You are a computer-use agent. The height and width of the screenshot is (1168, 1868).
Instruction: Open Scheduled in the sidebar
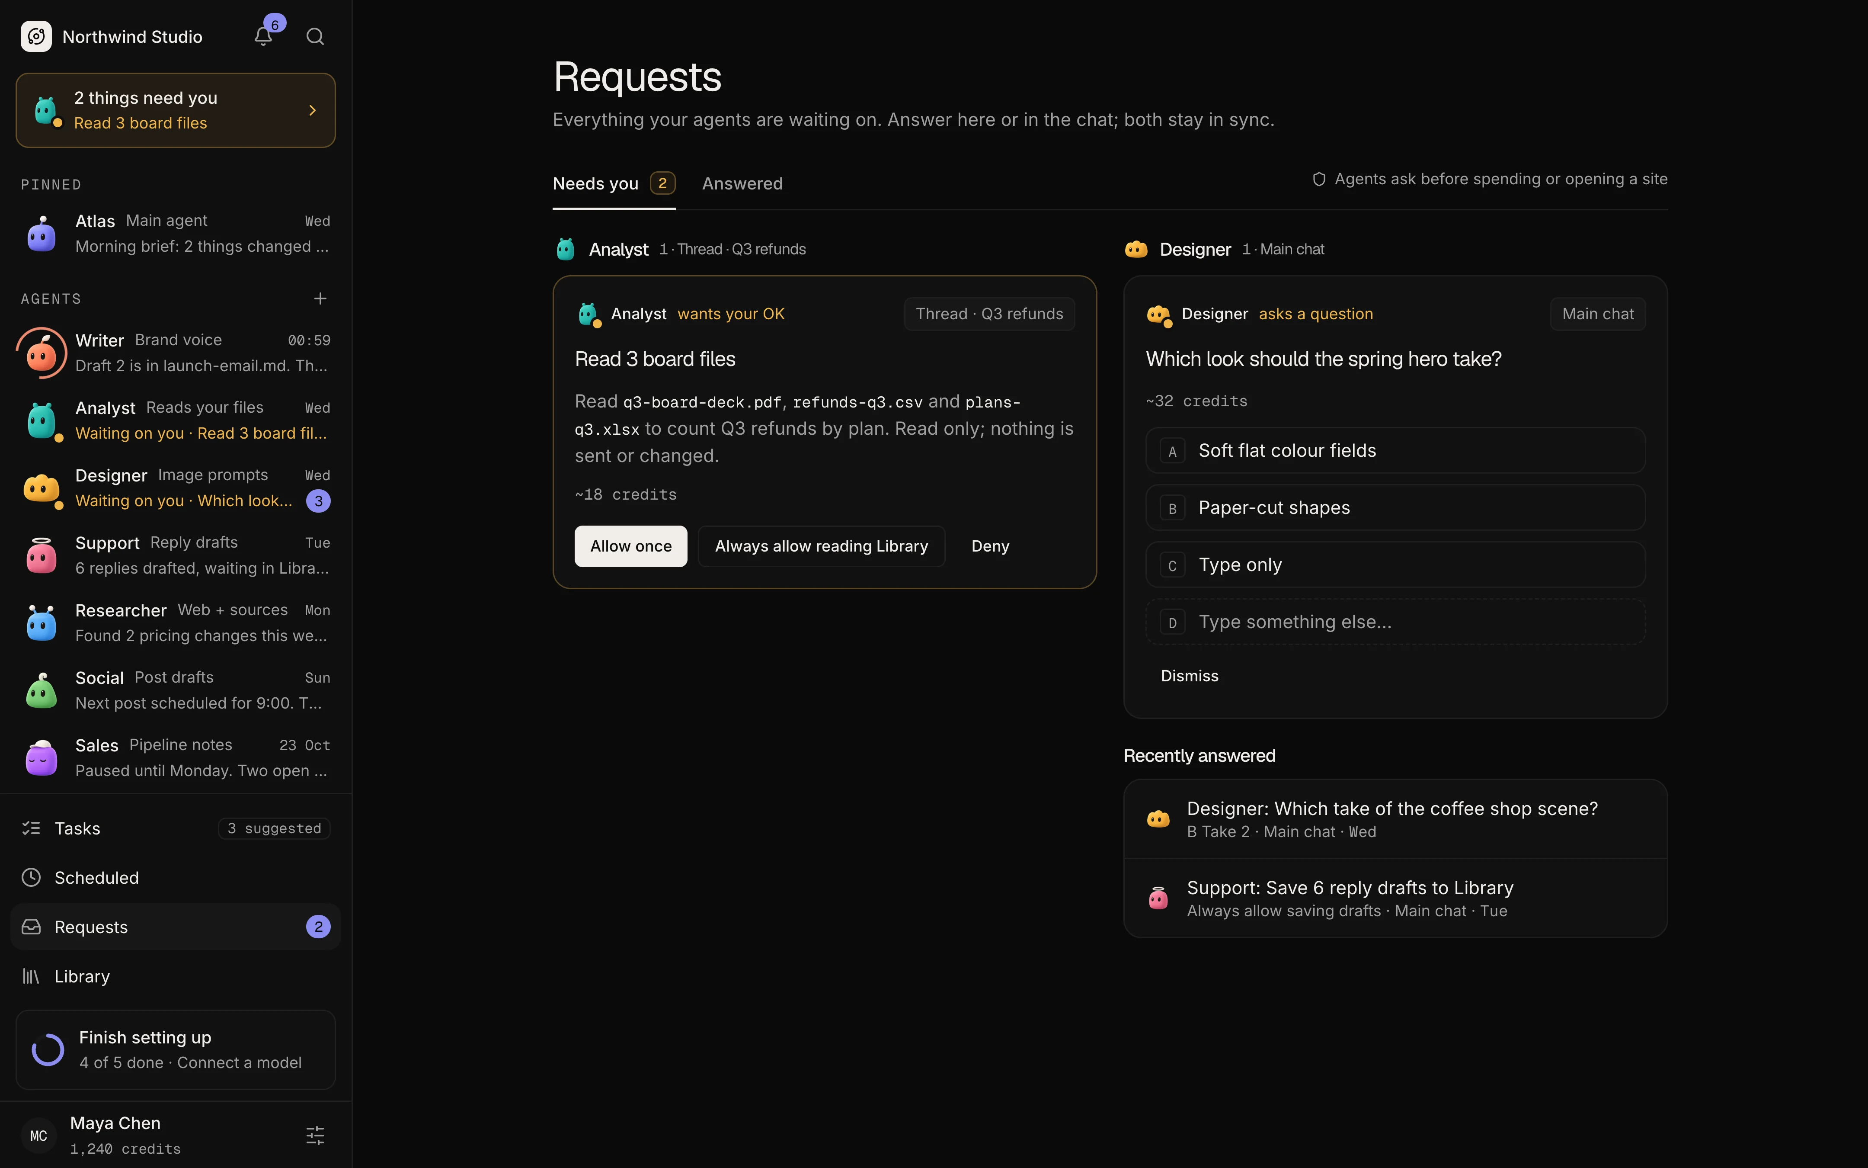[x=175, y=878]
